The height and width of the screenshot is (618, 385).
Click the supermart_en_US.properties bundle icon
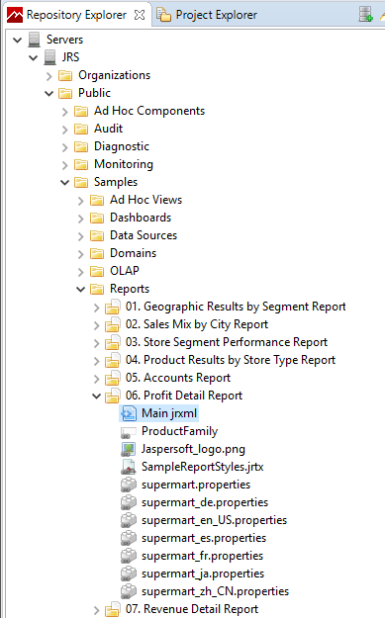click(x=129, y=520)
